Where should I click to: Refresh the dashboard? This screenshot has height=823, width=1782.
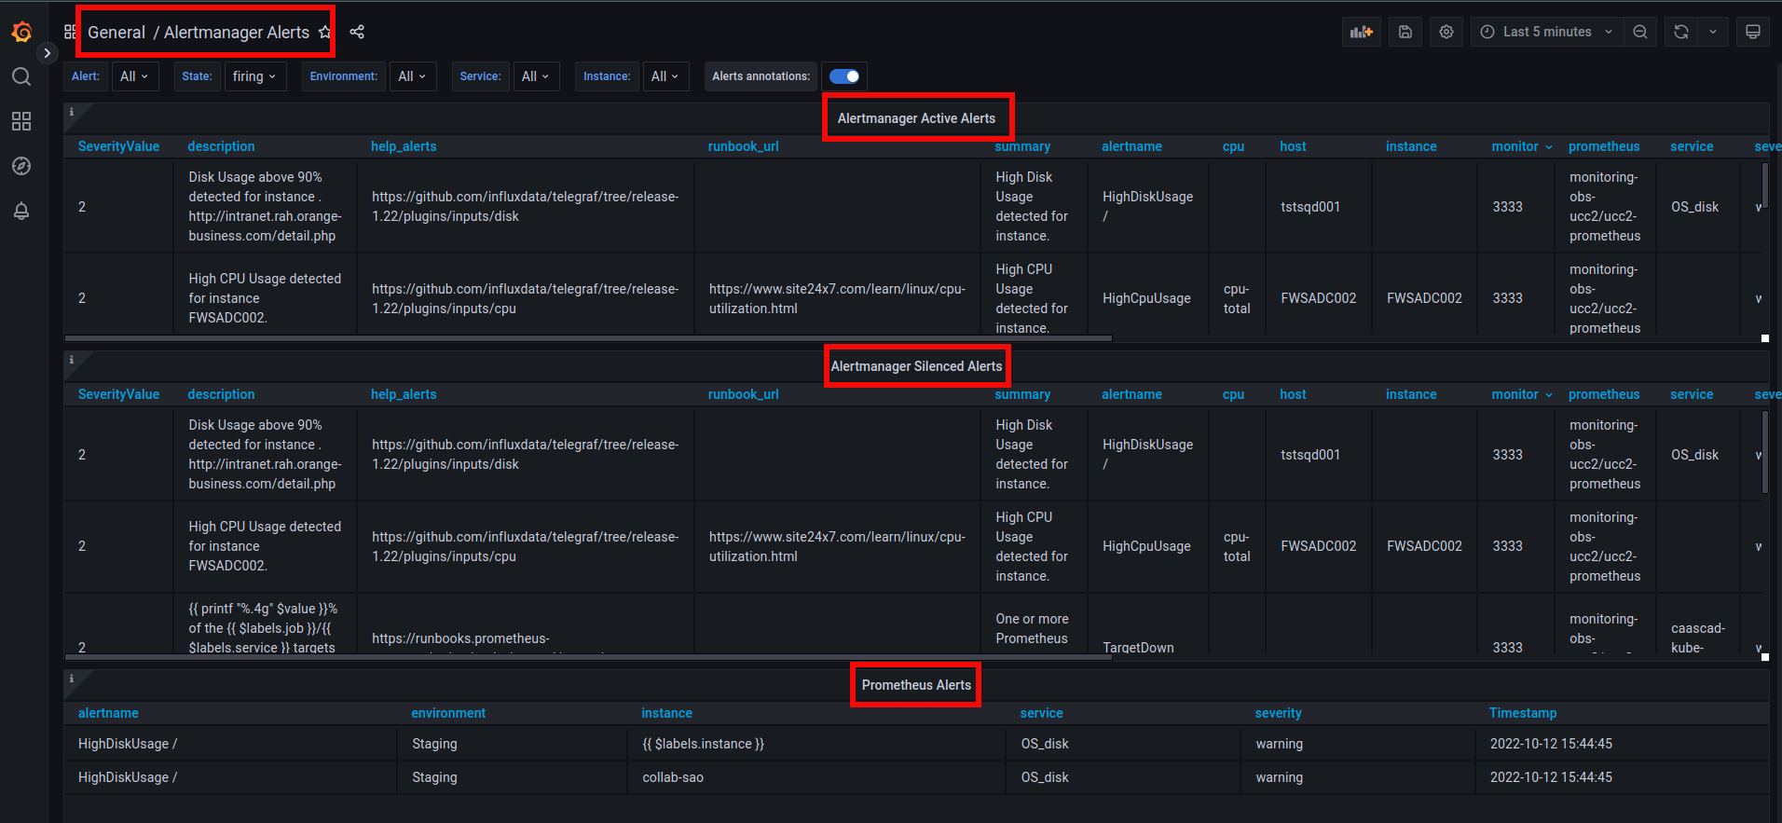pyautogui.click(x=1681, y=32)
